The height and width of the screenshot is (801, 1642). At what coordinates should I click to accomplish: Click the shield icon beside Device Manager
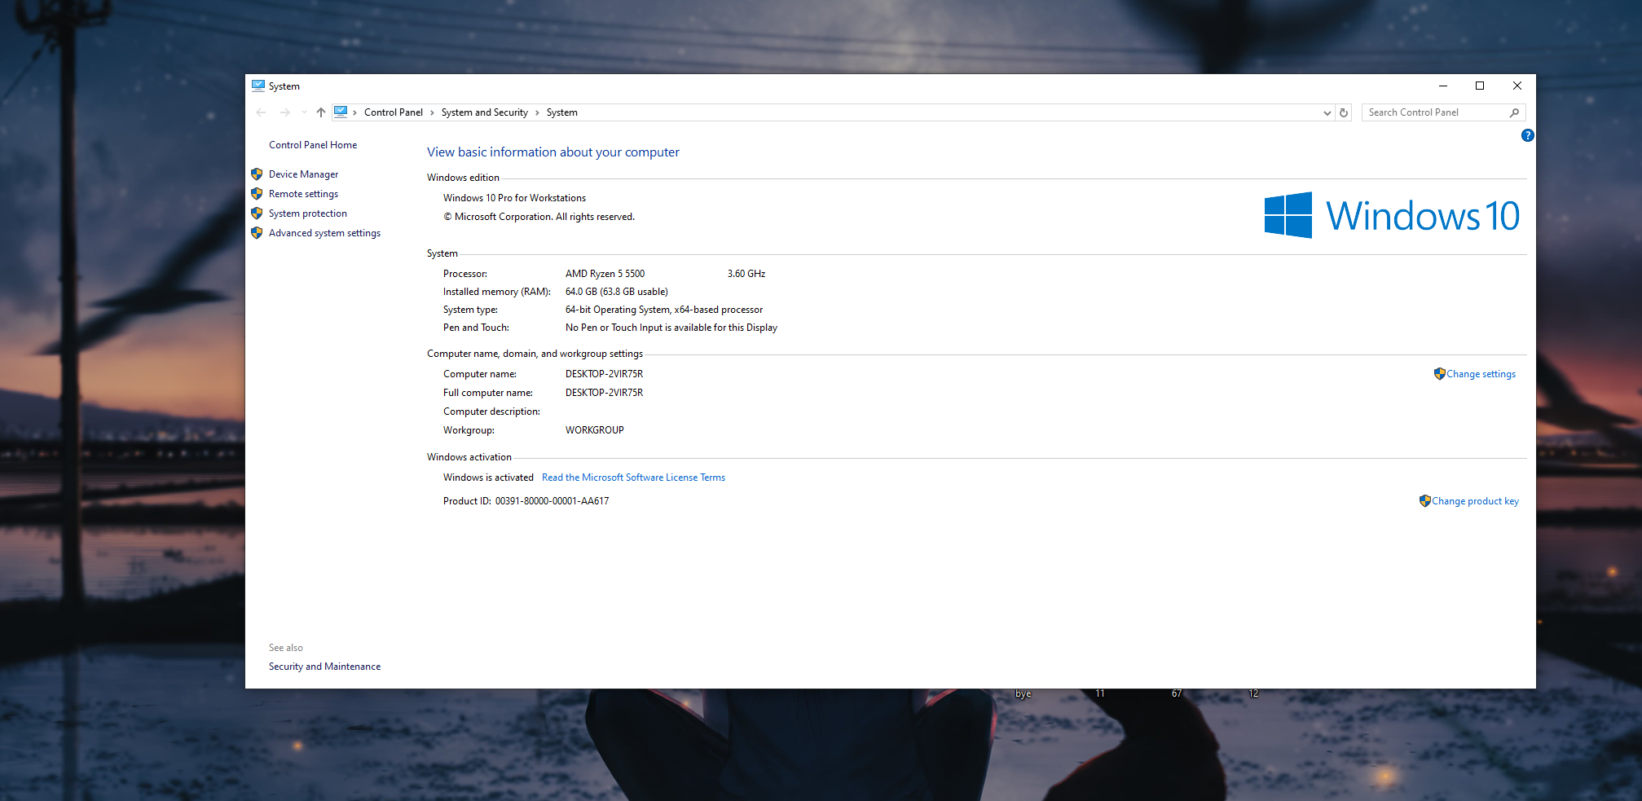[x=257, y=174]
